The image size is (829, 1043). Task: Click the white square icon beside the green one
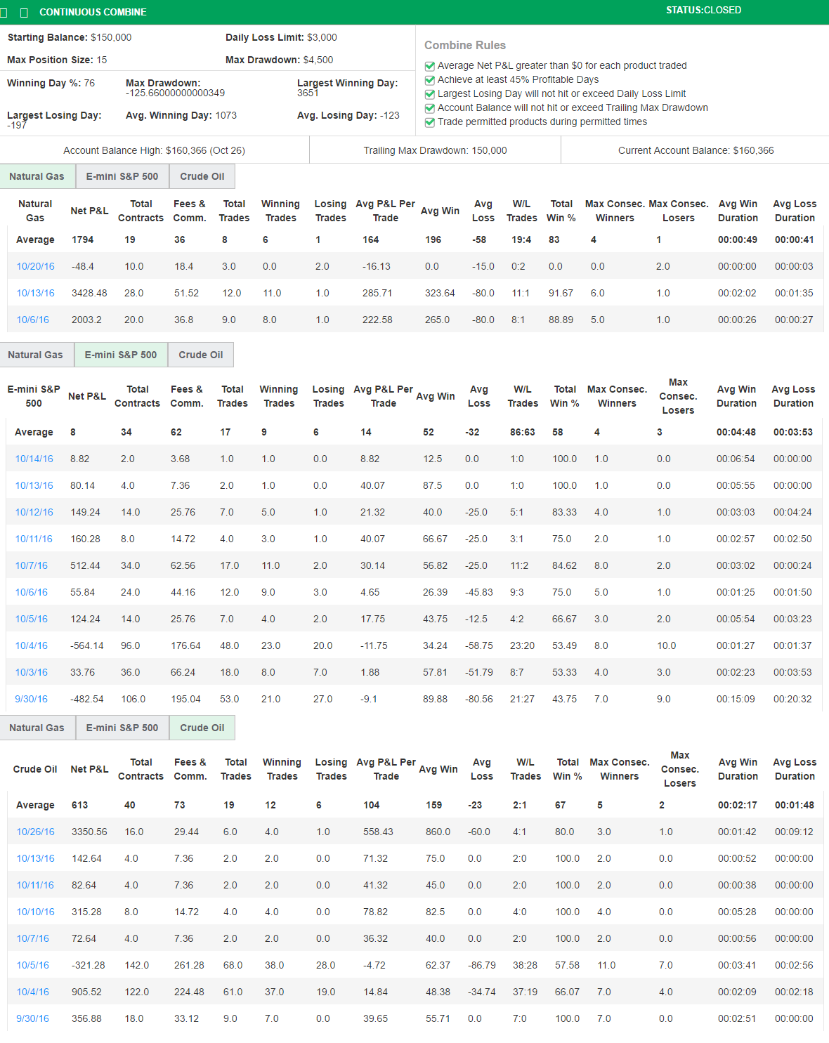[x=25, y=12]
